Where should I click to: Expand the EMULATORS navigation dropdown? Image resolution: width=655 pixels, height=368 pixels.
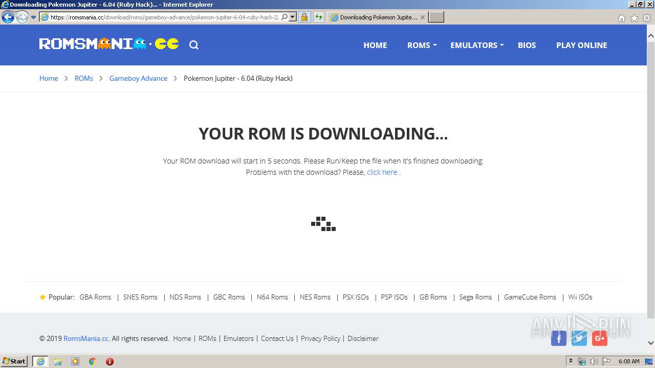477,45
